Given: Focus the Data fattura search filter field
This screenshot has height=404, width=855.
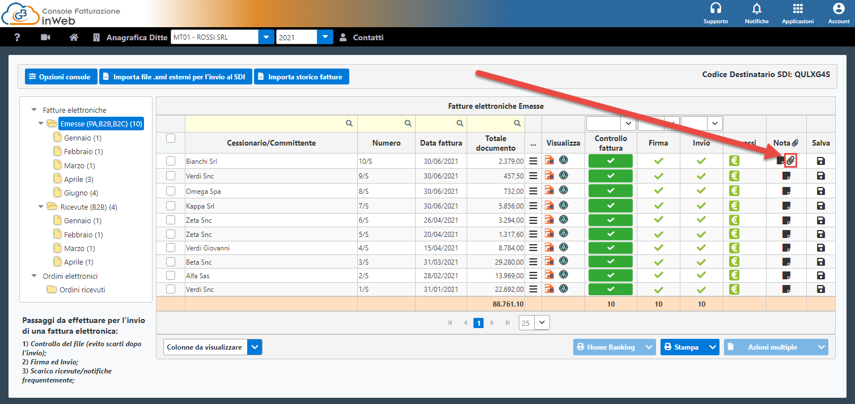Looking at the screenshot, I should point(441,123).
